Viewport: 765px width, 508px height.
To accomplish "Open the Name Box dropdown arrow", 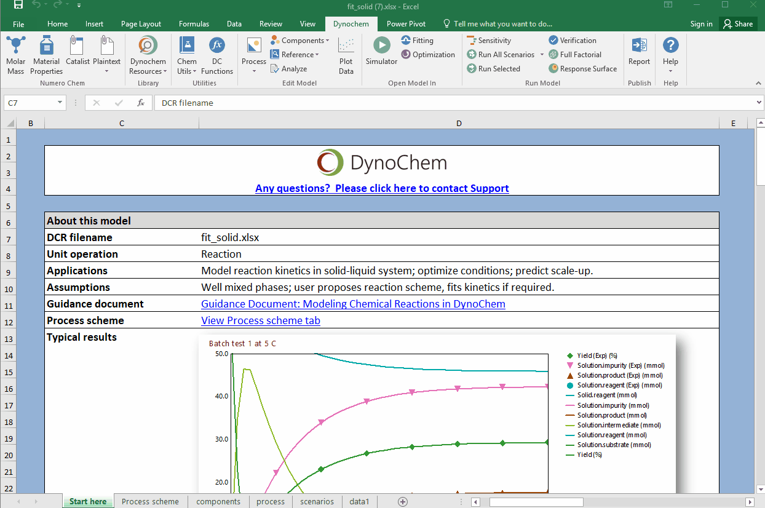I will coord(60,103).
